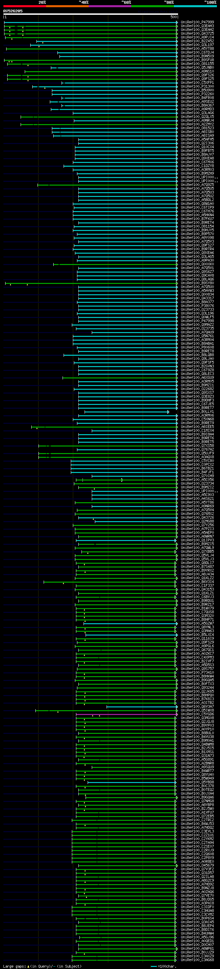The width and height of the screenshot is (220, 969).
Task: Select the UniRef100_Q3LAG6 label
Action: click(197, 113)
